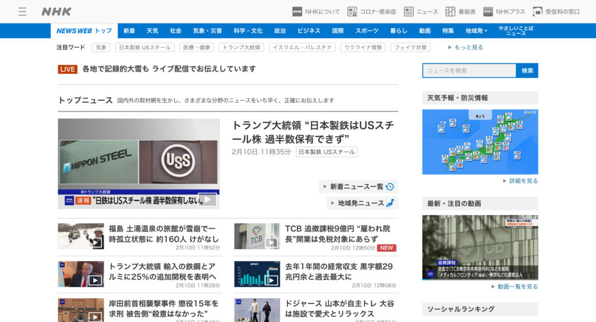Select フェイク対策 keyword tag
Screen dimensions: 596x322
tap(410, 48)
